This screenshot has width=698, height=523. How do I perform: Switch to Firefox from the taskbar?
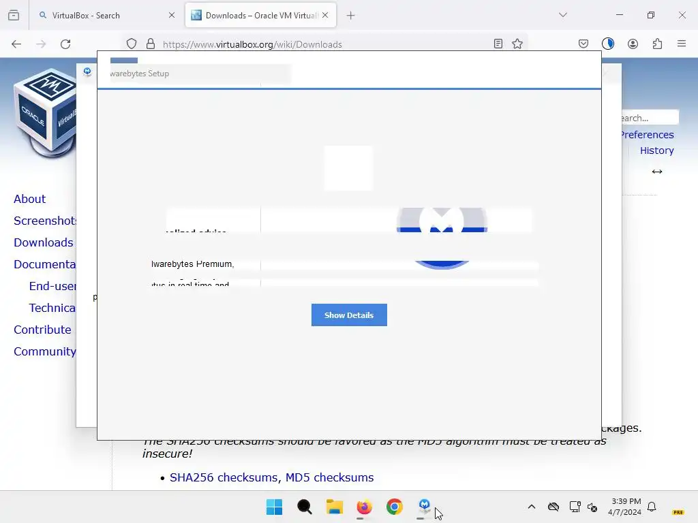[x=364, y=507]
